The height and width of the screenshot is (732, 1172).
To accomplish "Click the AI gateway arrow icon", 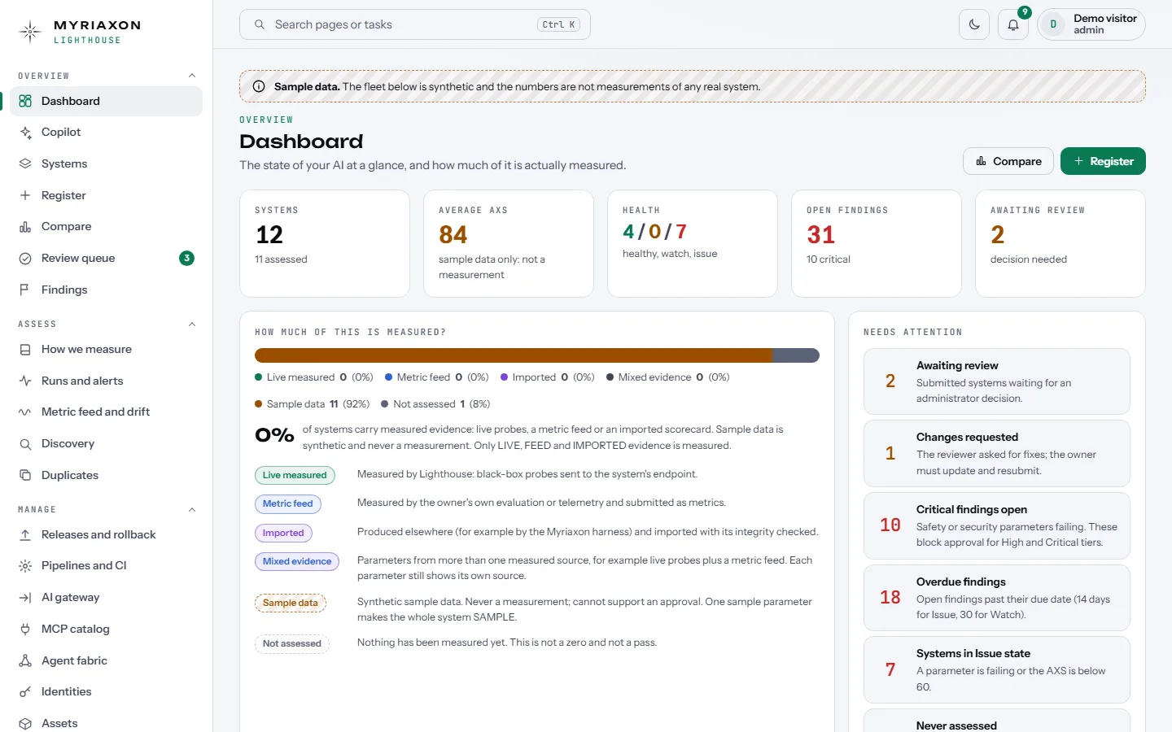I will click(25, 598).
